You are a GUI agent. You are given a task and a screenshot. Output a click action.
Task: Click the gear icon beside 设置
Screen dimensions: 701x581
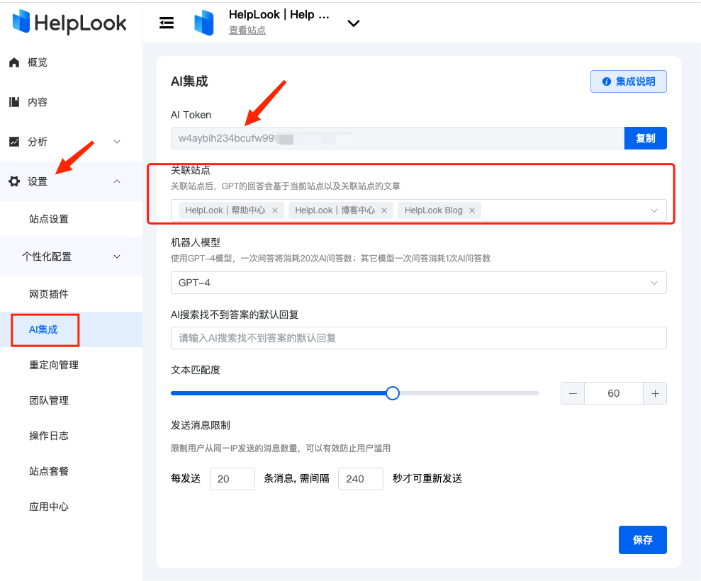click(x=14, y=181)
